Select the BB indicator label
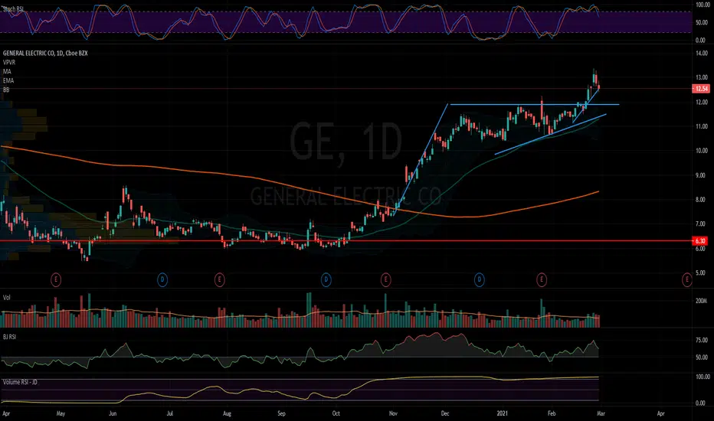The height and width of the screenshot is (421, 714). coord(6,90)
